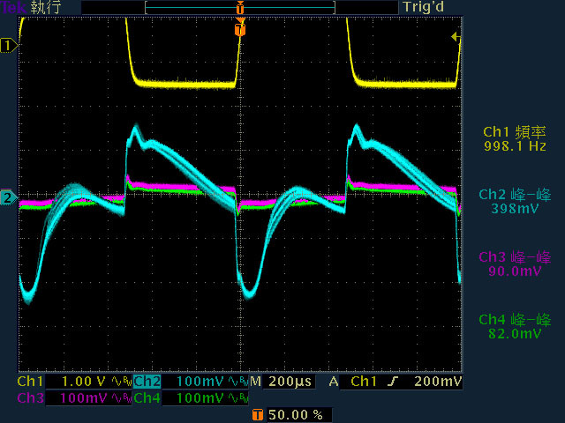Screen dimensions: 565x423
Task: Click the 200mV trigger level readout
Action: pyautogui.click(x=438, y=382)
